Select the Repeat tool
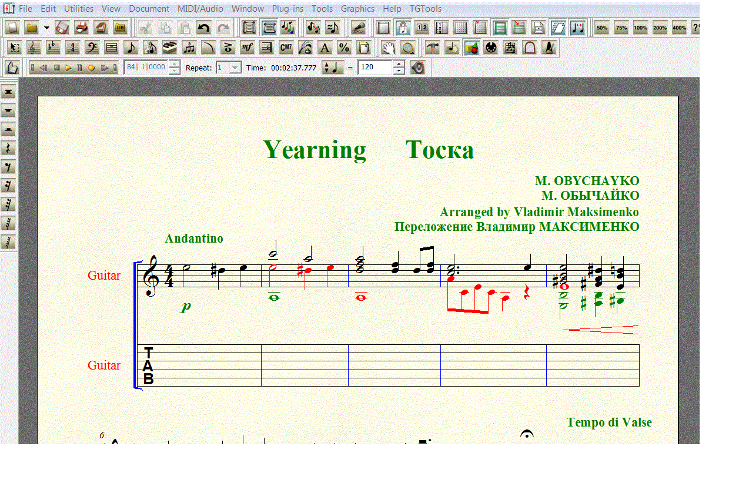The image size is (749, 480). click(266, 48)
